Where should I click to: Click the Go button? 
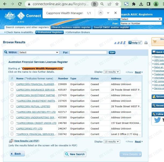coord(112,52)
